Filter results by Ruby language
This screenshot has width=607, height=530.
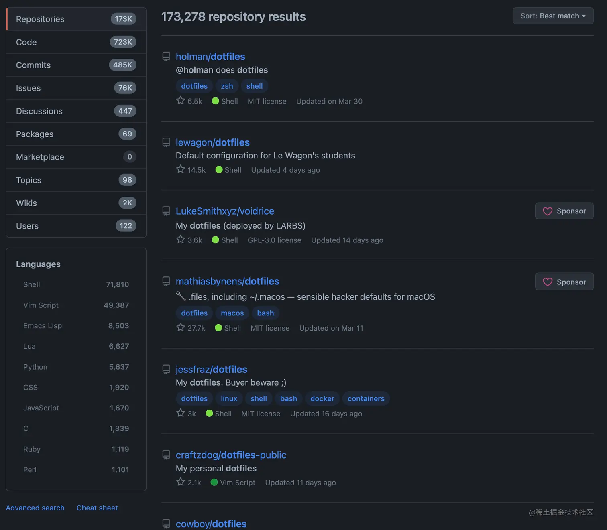[76, 449]
